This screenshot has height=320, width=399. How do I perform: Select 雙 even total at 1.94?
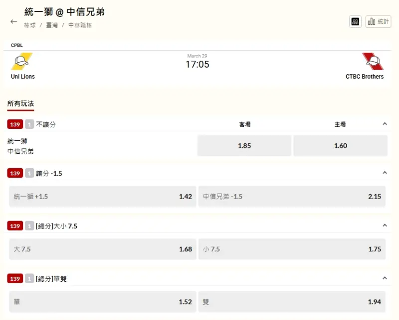(x=292, y=302)
